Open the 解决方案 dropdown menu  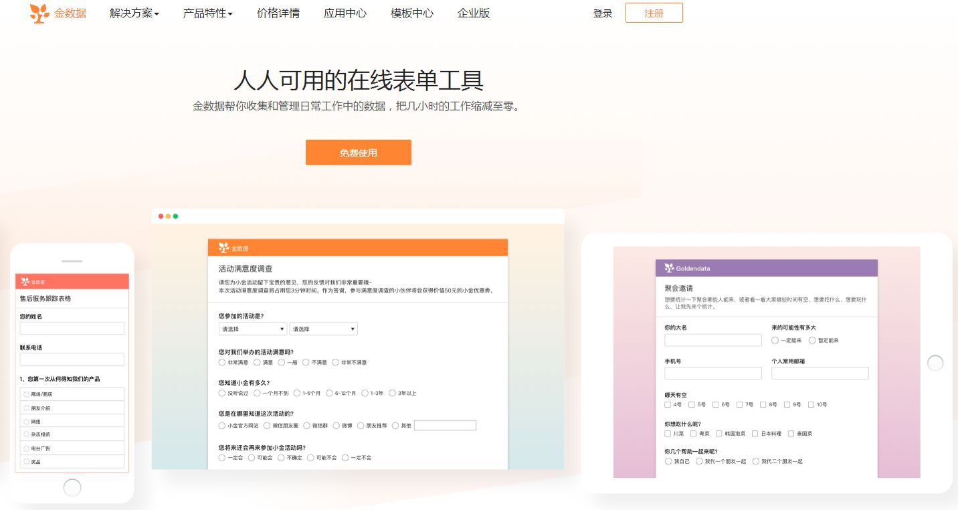coord(134,13)
